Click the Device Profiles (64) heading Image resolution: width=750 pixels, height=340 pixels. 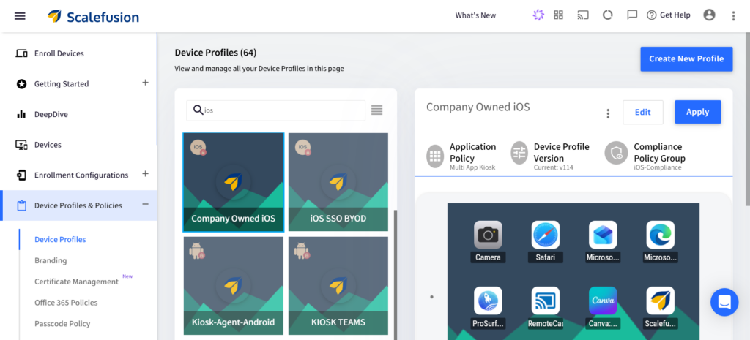tap(216, 53)
